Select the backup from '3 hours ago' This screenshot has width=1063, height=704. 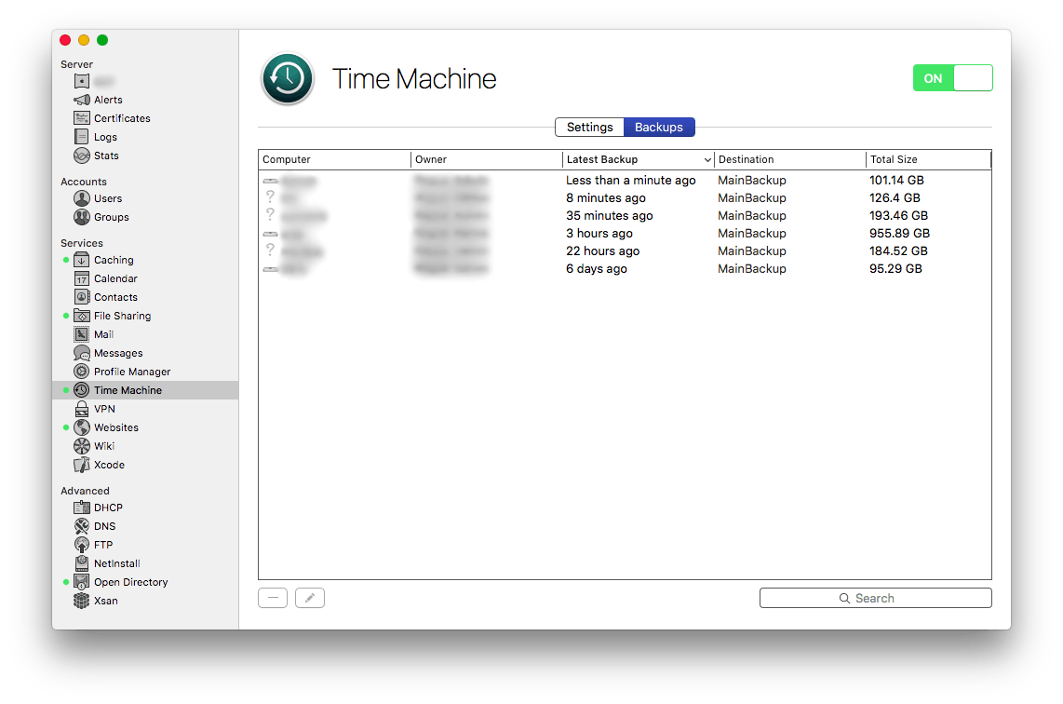625,234
